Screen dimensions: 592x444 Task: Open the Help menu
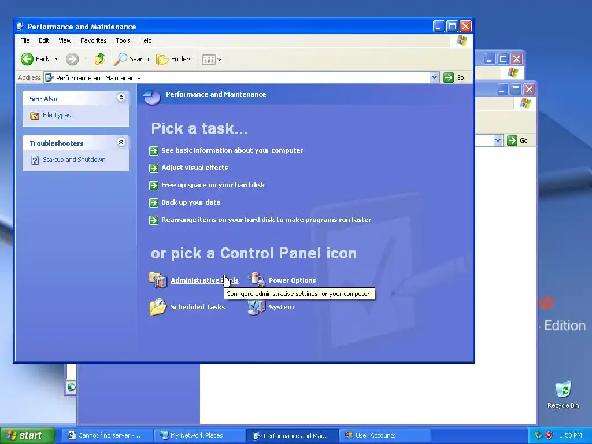click(145, 40)
